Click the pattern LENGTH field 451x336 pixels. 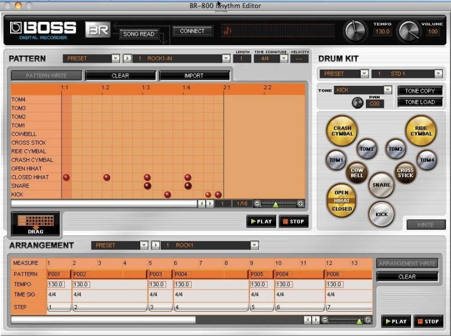tap(242, 59)
